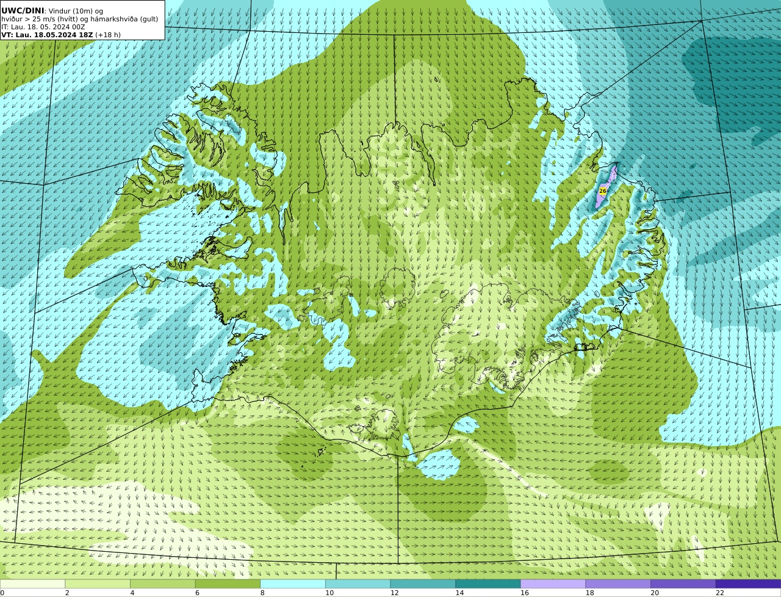Image resolution: width=781 pixels, height=597 pixels.
Task: Select the 14–16 m/s dark teal legend swatch
Action: pyautogui.click(x=488, y=584)
